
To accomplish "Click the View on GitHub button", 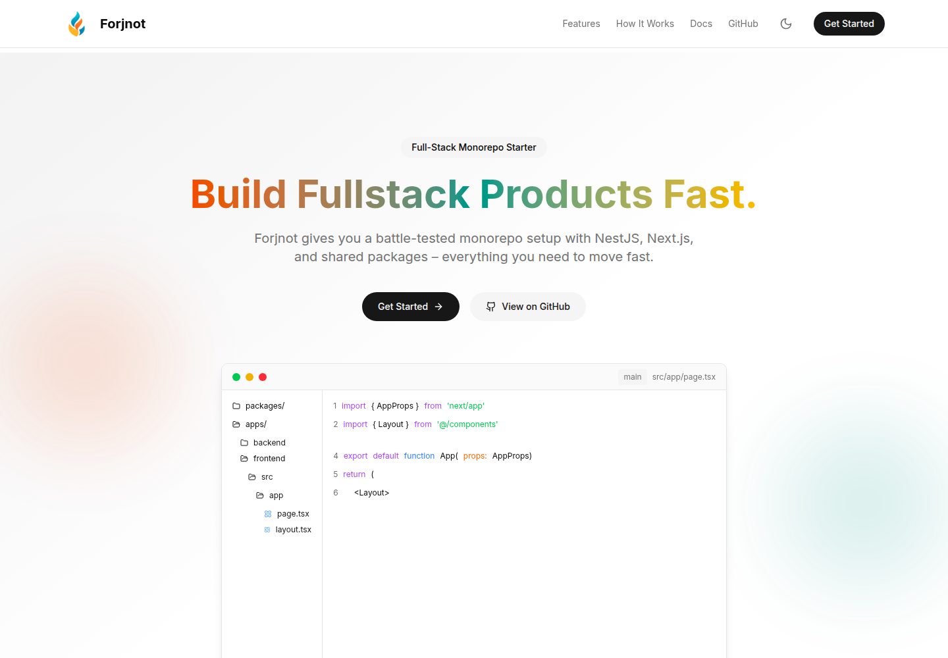I will [x=528, y=307].
